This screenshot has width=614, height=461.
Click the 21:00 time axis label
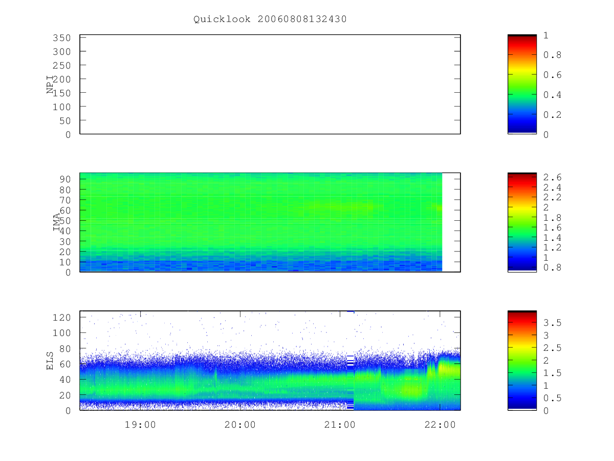[340, 425]
